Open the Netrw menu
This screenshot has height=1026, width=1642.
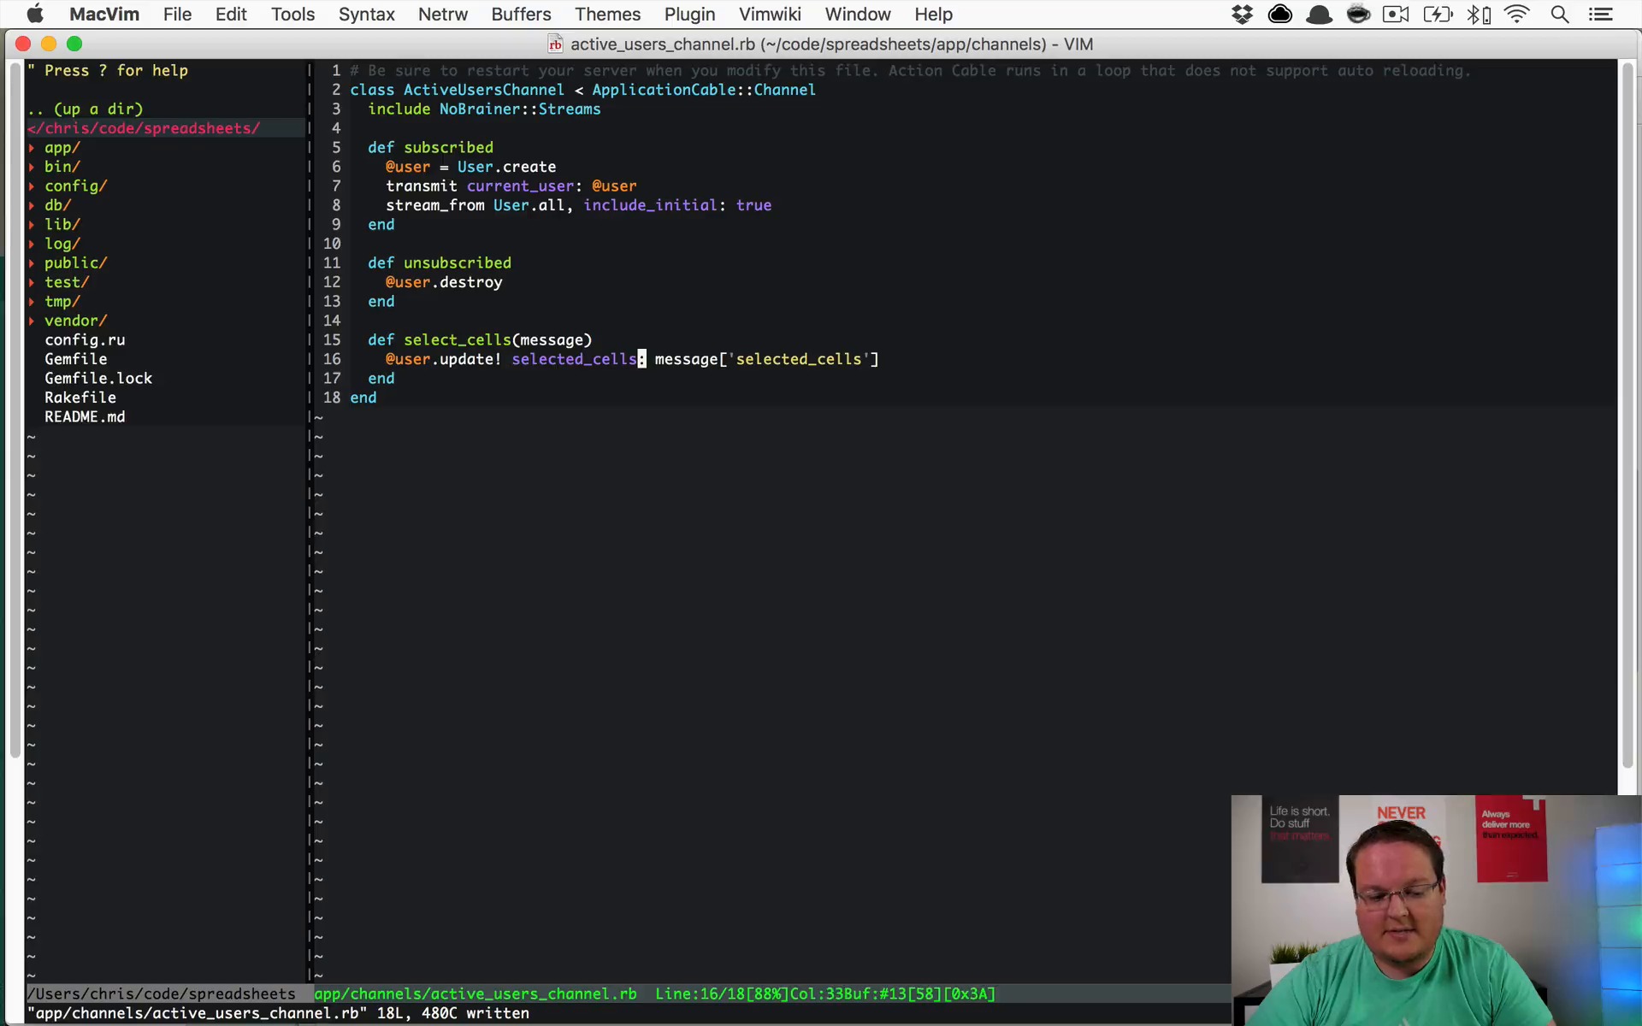click(443, 15)
